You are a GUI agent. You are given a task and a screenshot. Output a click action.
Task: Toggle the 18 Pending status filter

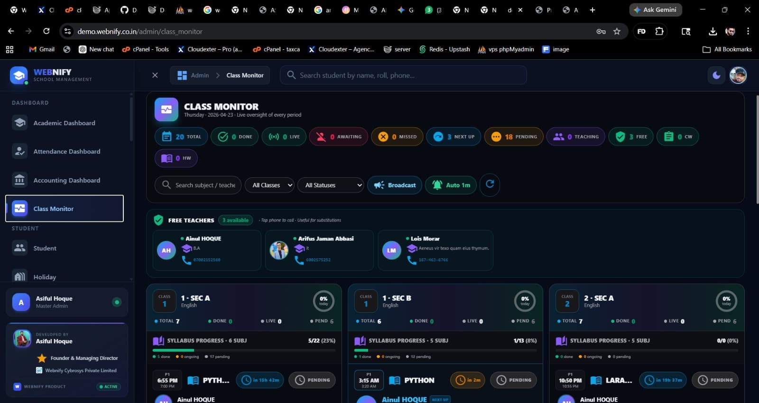coord(514,137)
